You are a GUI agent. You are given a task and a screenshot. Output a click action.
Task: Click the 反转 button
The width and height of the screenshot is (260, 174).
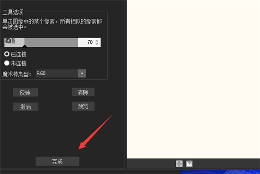pos(26,93)
